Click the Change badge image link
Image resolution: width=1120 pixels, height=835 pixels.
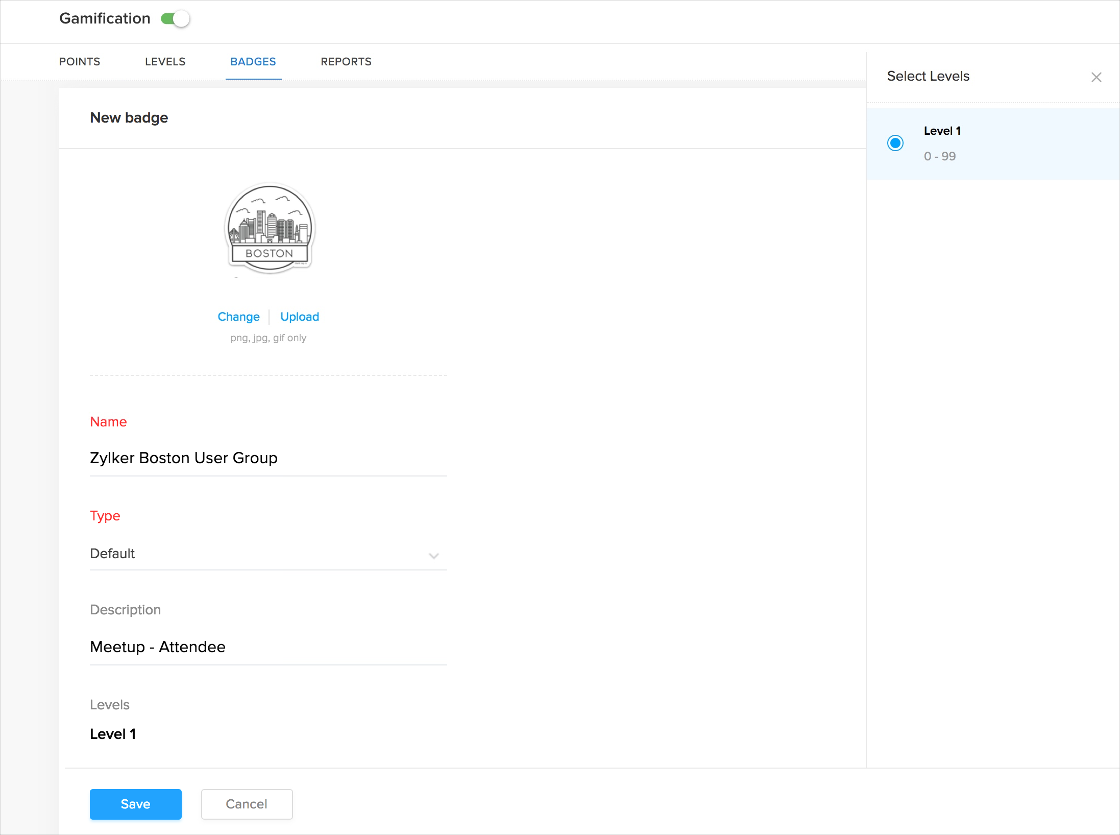pyautogui.click(x=238, y=317)
